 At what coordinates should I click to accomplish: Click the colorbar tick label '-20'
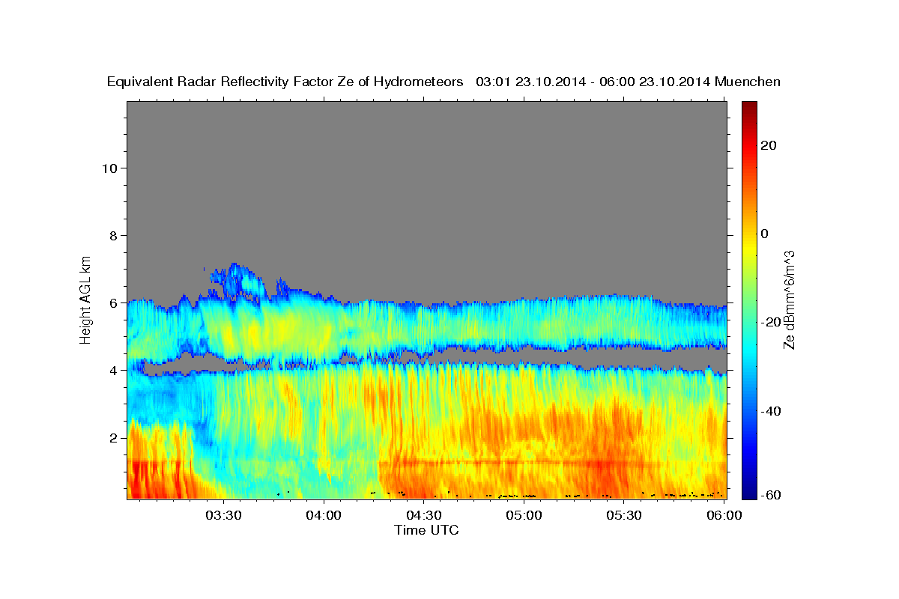tap(772, 322)
